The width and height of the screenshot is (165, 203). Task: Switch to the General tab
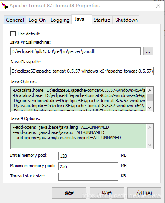click(x=15, y=20)
